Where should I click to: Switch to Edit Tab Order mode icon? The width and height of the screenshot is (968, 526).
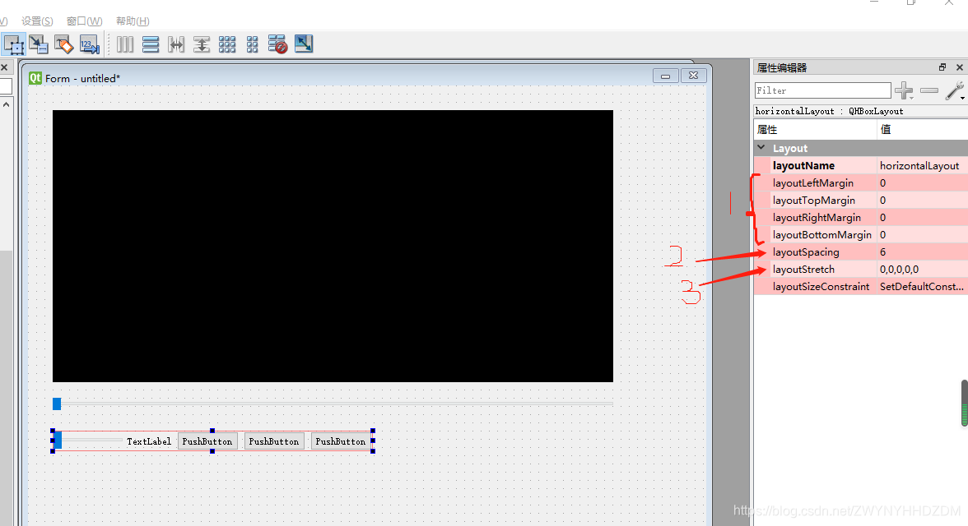(x=90, y=44)
